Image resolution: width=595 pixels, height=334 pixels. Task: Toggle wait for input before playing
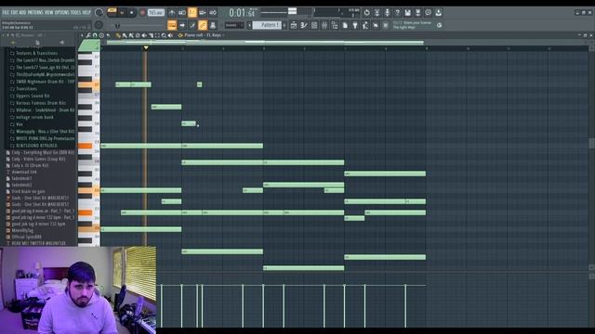click(x=182, y=12)
